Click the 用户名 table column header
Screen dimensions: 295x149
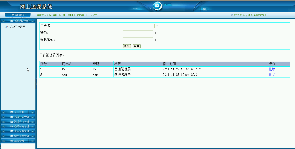tap(76, 64)
